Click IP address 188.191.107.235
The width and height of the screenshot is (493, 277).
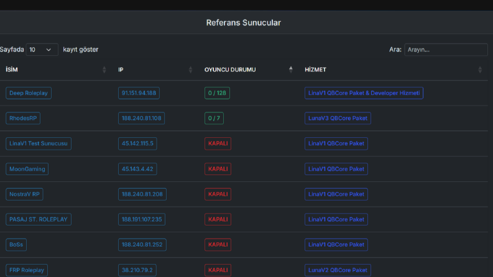[x=142, y=219]
